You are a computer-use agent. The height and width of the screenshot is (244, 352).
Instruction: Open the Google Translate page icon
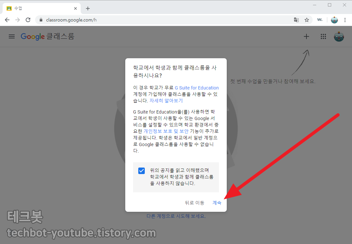(x=296, y=20)
